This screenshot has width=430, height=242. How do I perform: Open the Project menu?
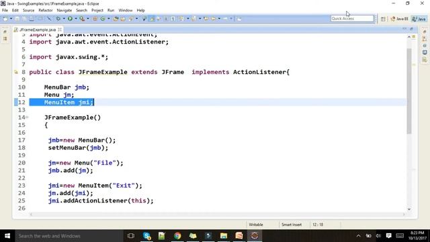(x=97, y=11)
